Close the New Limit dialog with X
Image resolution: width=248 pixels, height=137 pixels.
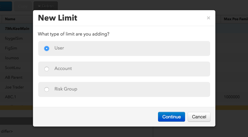(209, 18)
